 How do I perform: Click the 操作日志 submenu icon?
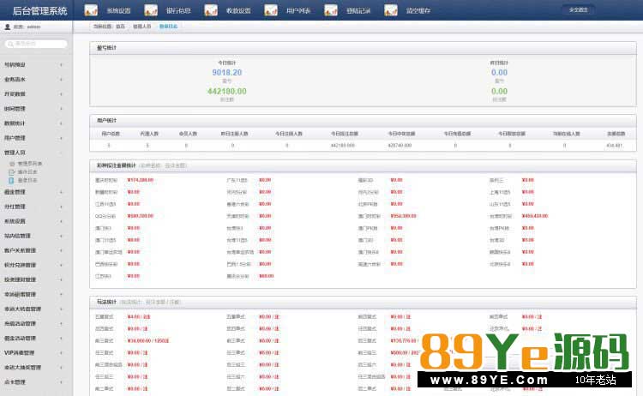(x=12, y=171)
